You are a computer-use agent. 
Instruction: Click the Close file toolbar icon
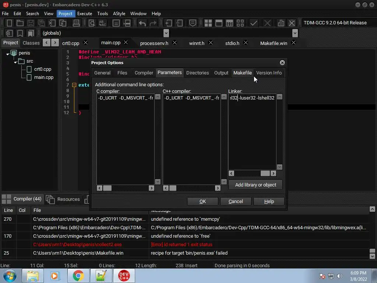(x=52, y=23)
